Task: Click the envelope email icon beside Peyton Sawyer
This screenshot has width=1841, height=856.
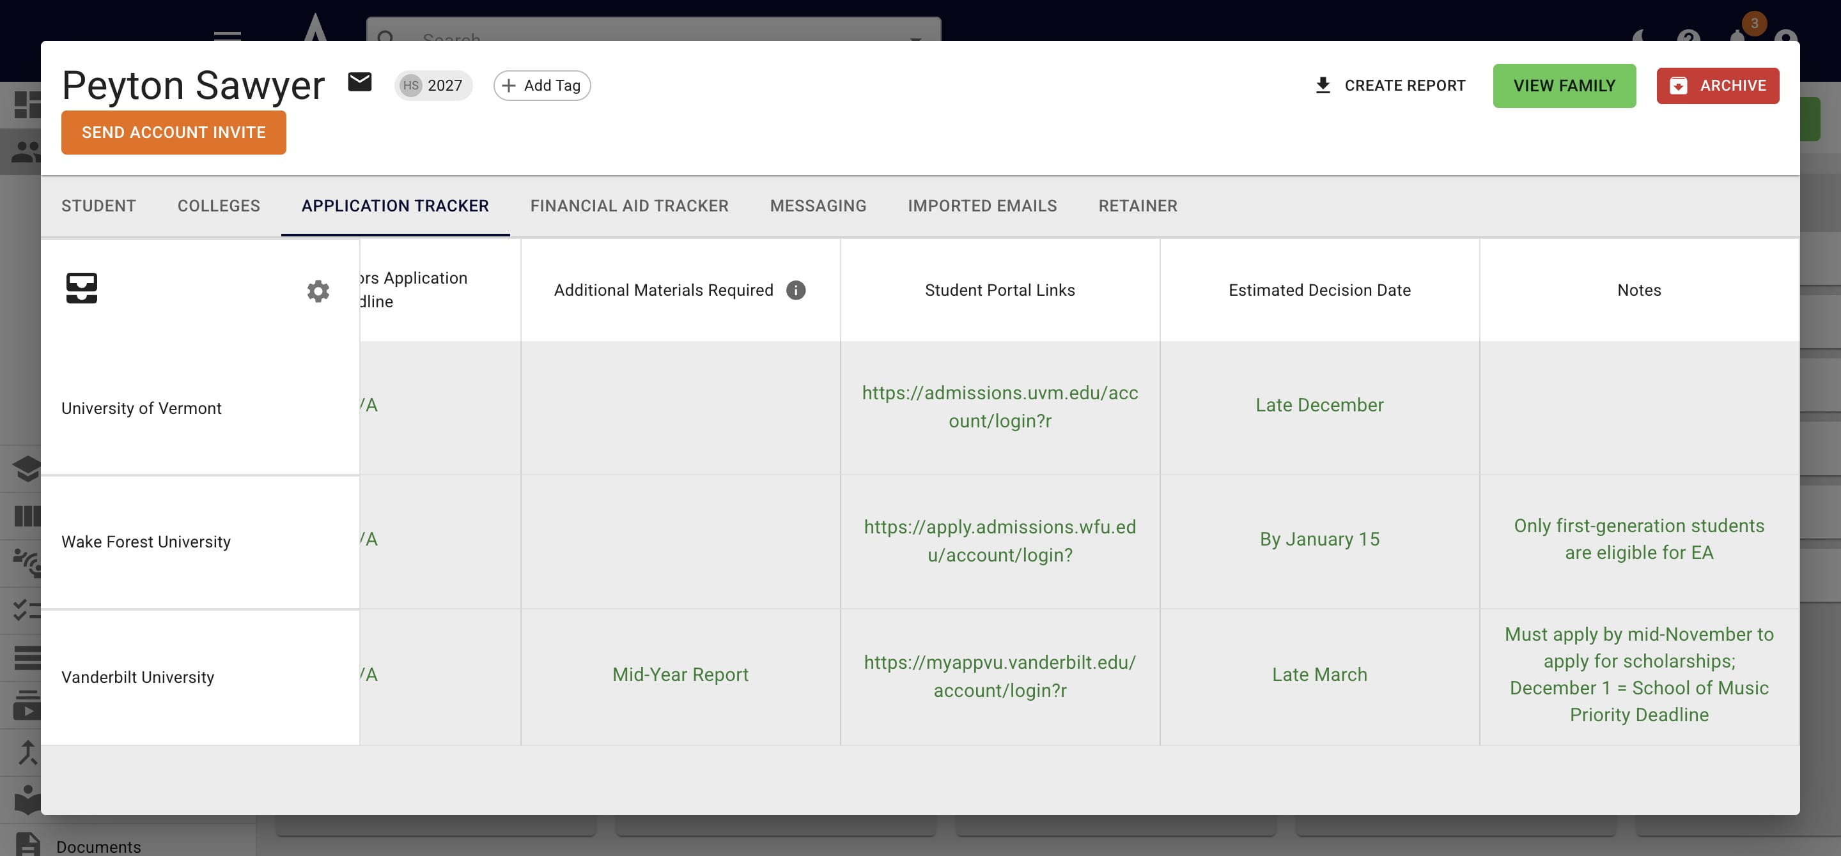Action: tap(359, 83)
